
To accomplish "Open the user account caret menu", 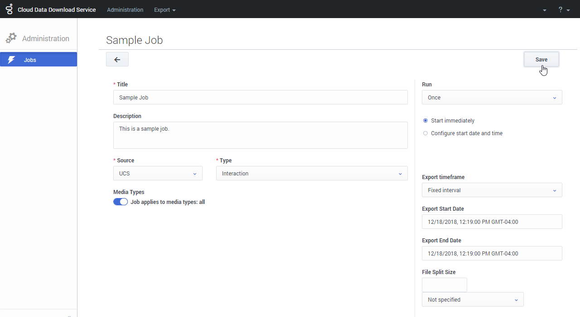I will click(x=544, y=10).
